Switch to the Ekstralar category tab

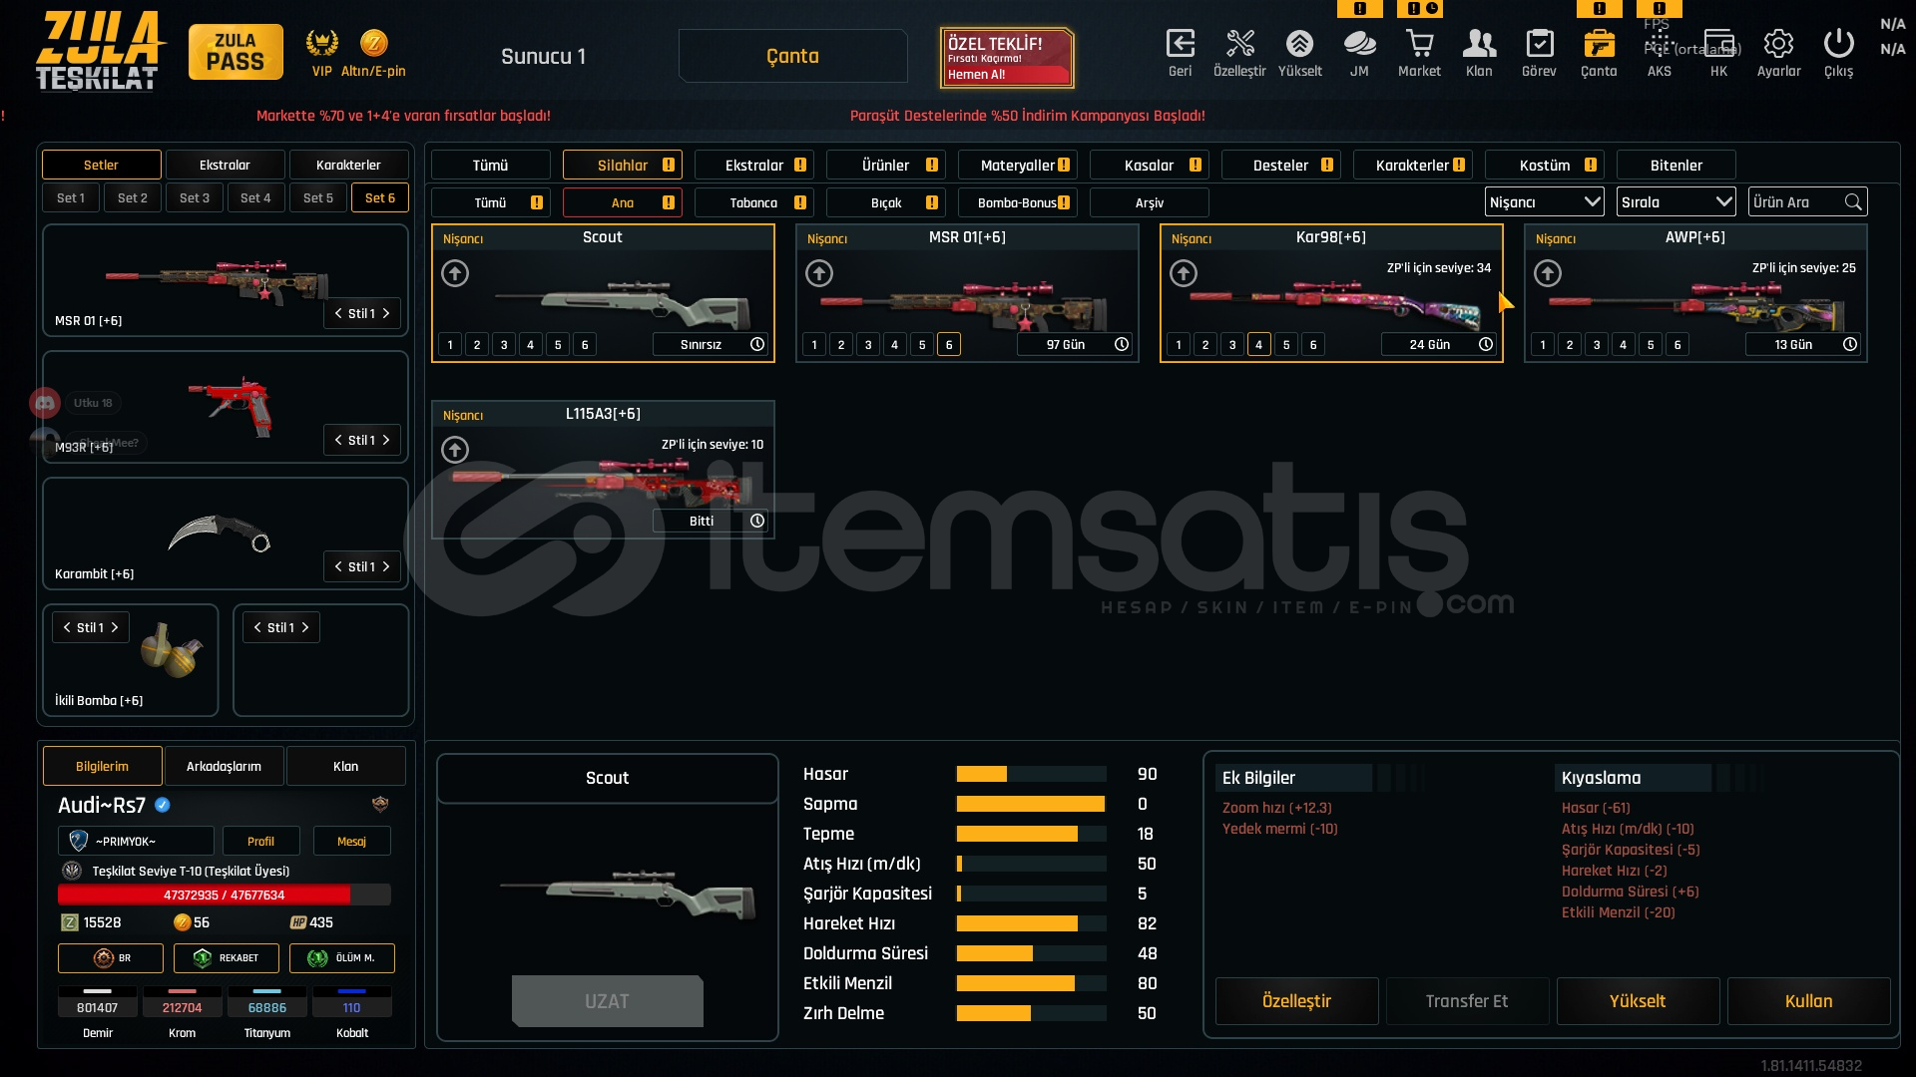coord(753,166)
